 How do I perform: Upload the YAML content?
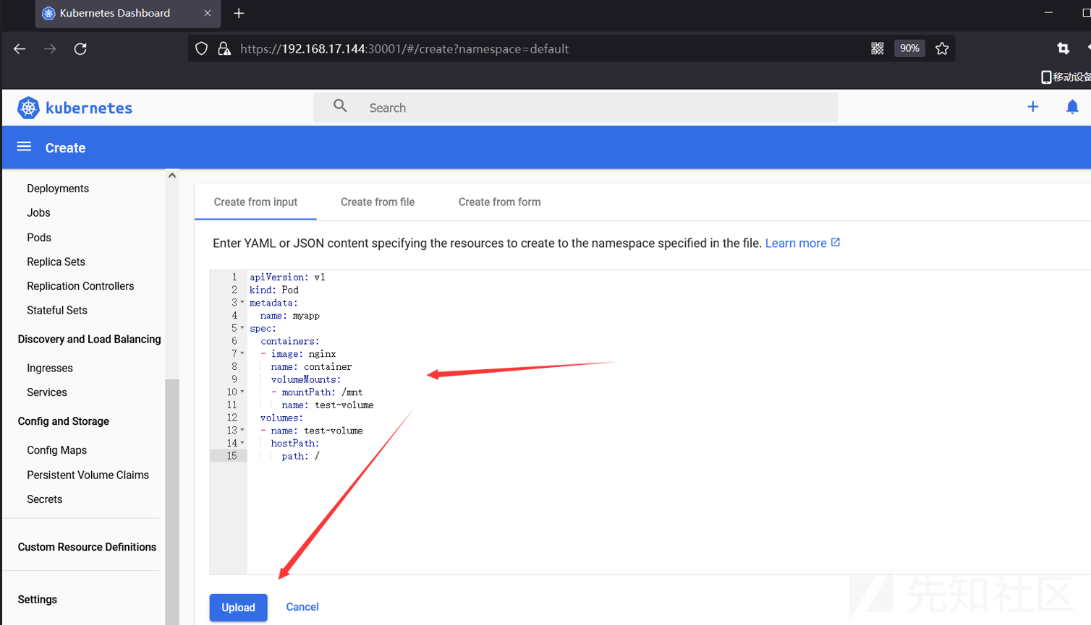pos(238,608)
